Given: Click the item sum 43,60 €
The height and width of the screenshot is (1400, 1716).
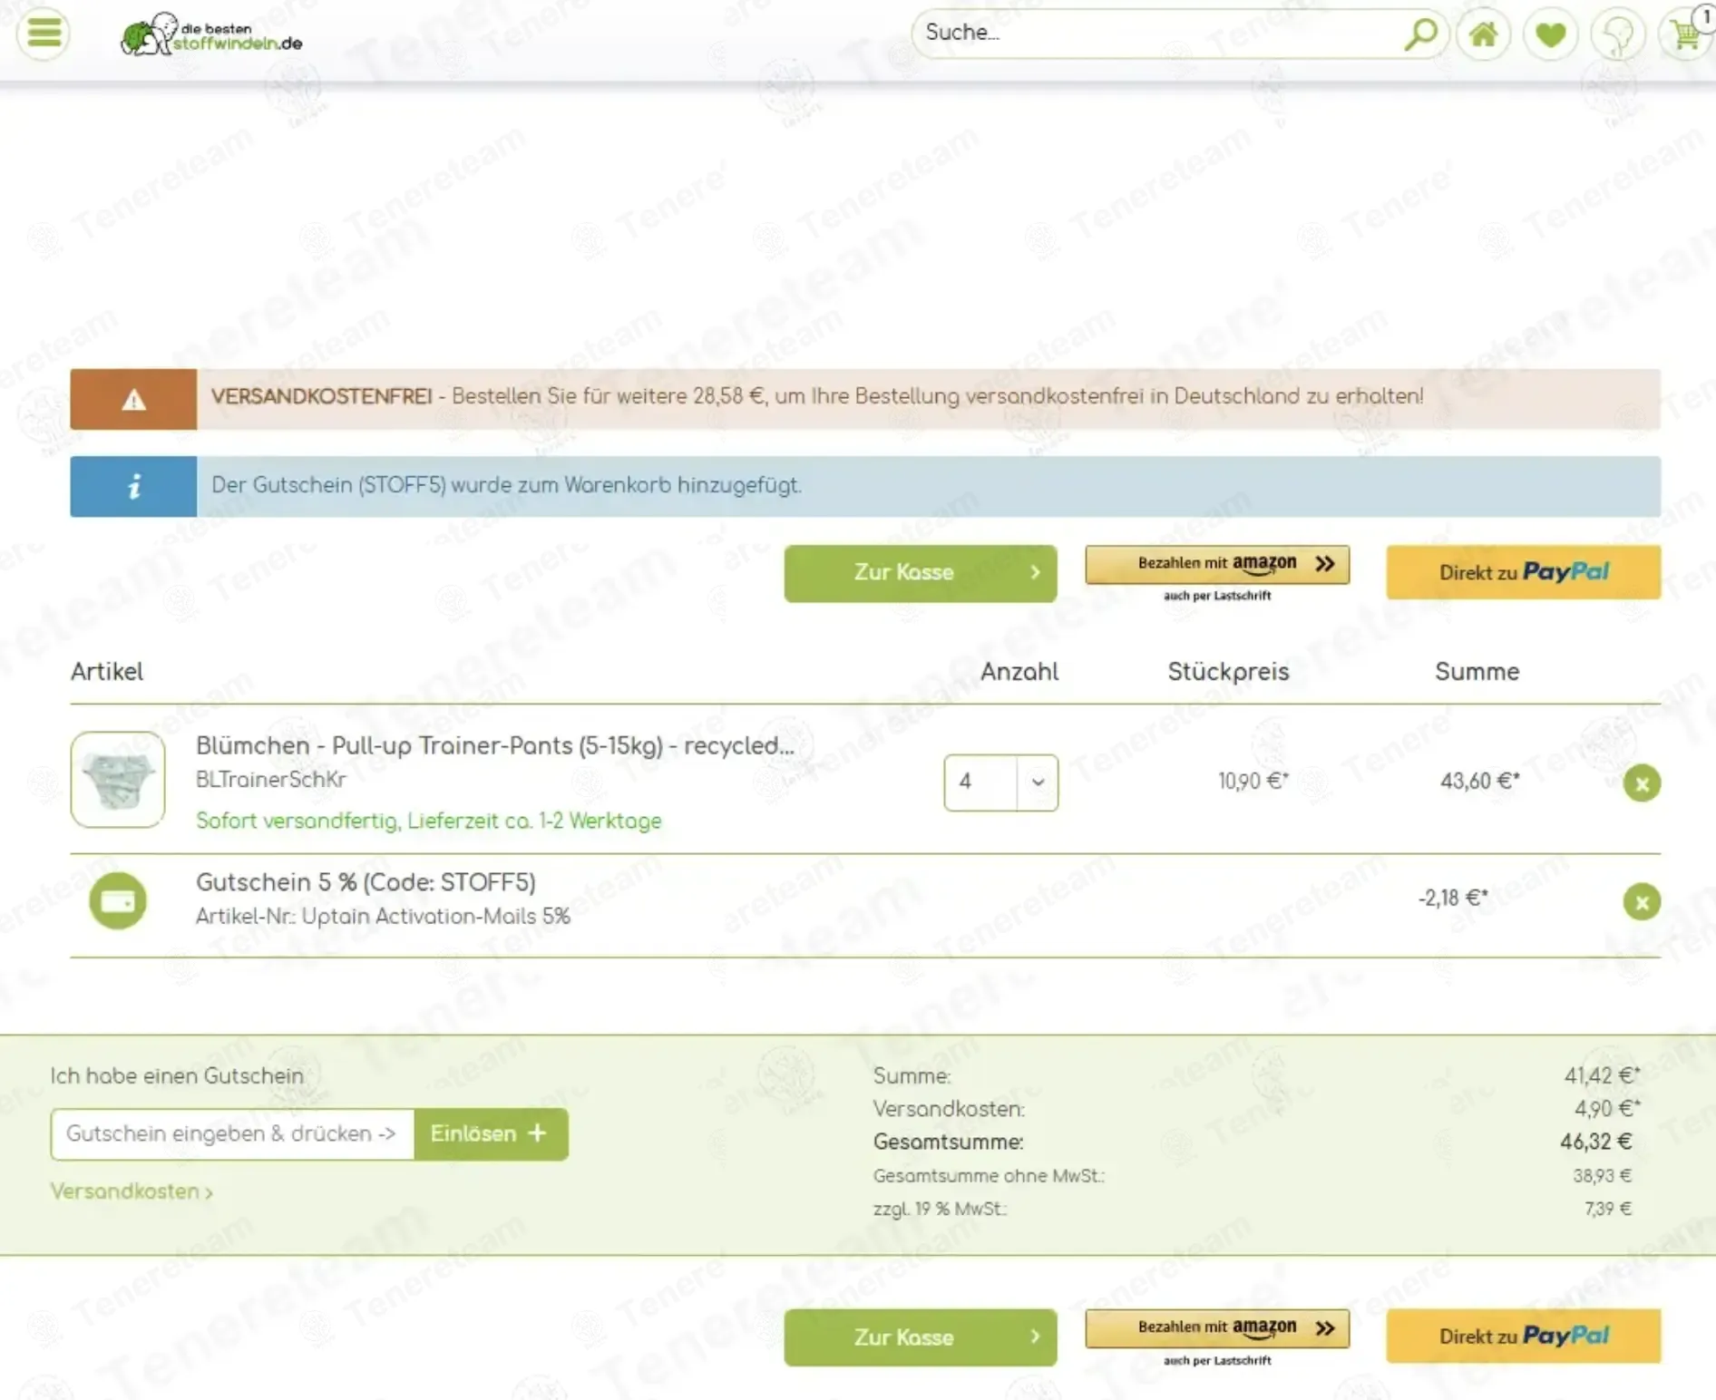Looking at the screenshot, I should (1480, 781).
